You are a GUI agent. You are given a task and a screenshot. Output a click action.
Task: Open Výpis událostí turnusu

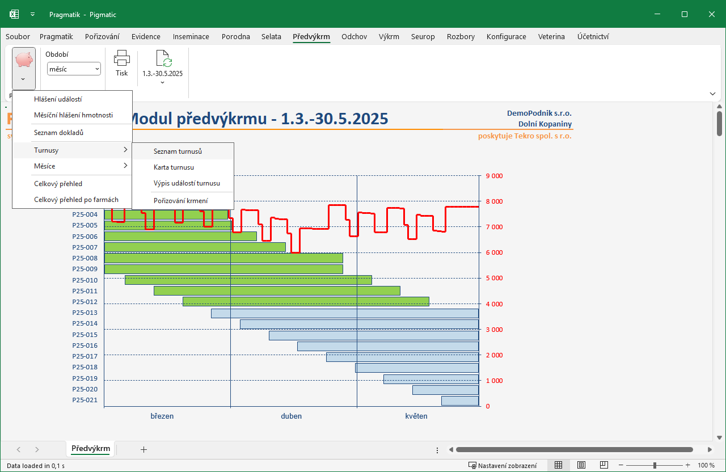click(183, 183)
